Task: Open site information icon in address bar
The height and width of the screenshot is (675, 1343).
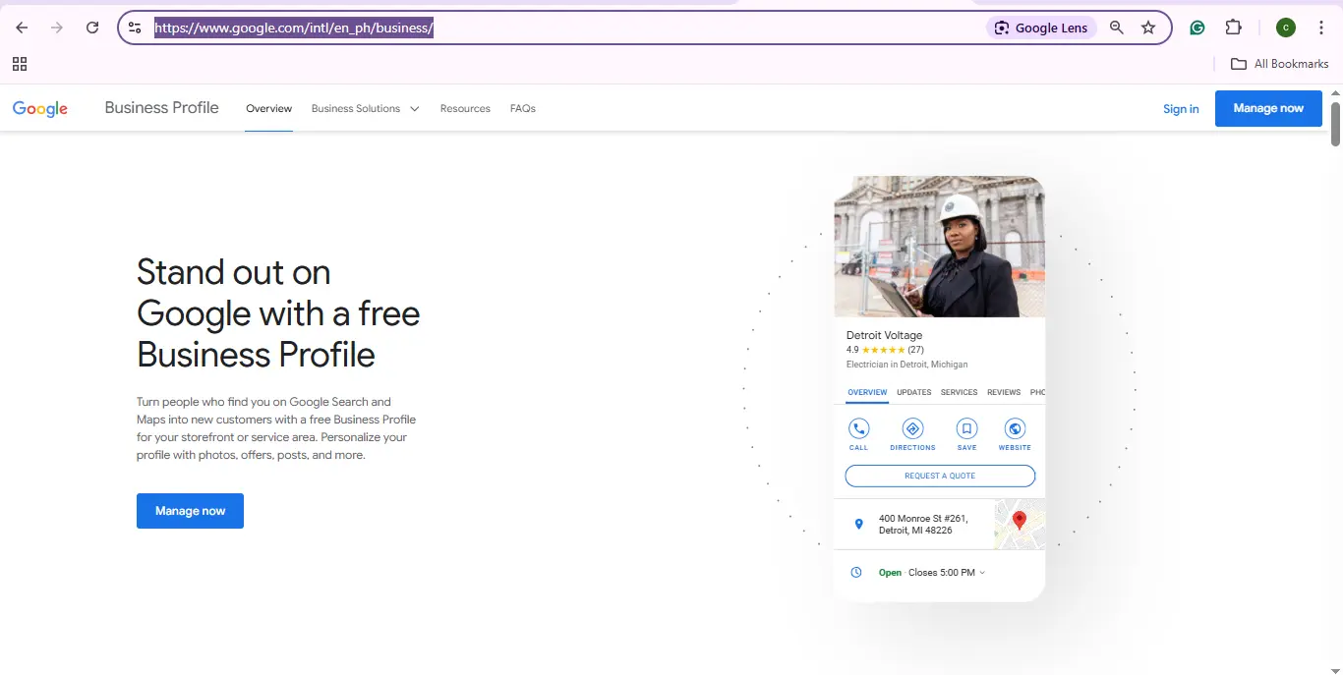Action: pyautogui.click(x=136, y=28)
